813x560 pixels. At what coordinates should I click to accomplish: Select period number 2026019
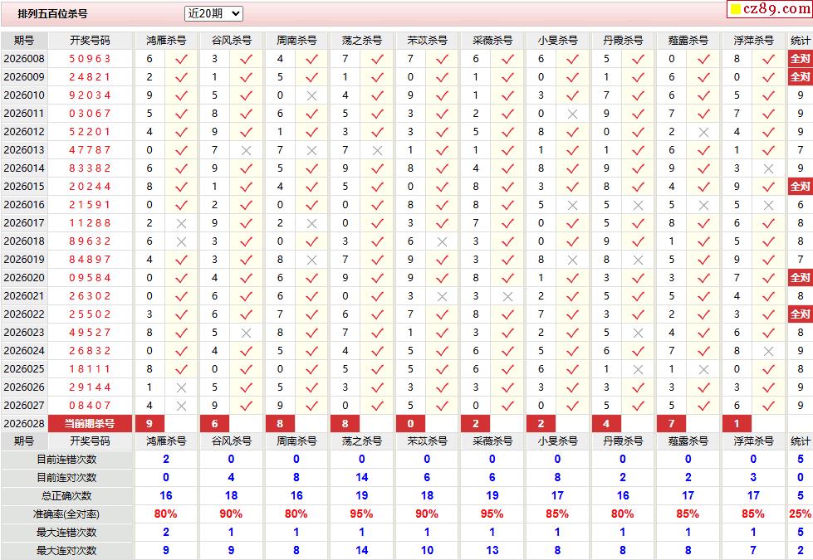tap(24, 260)
